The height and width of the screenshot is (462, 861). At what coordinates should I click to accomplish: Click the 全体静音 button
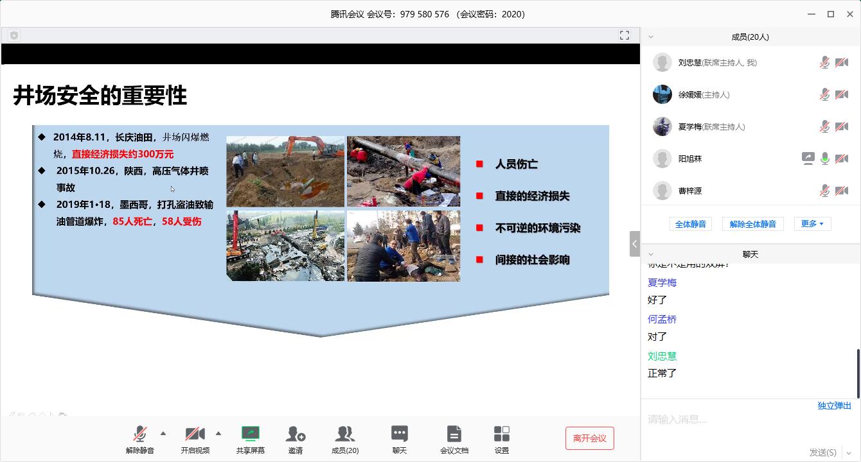691,224
